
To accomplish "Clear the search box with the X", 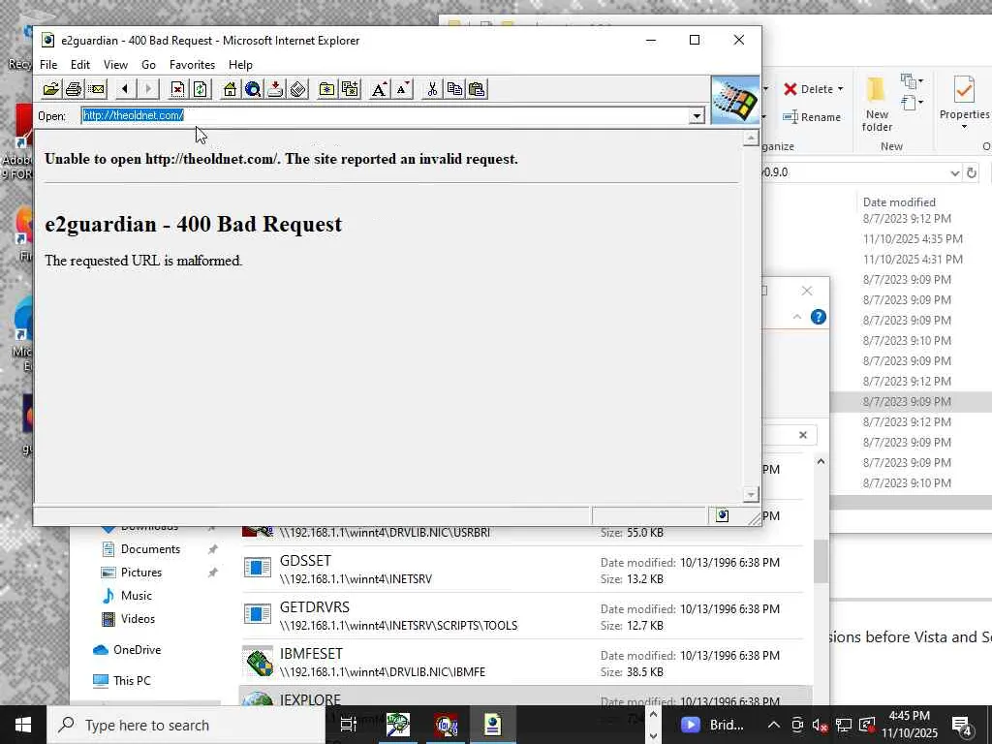I will tap(803, 435).
